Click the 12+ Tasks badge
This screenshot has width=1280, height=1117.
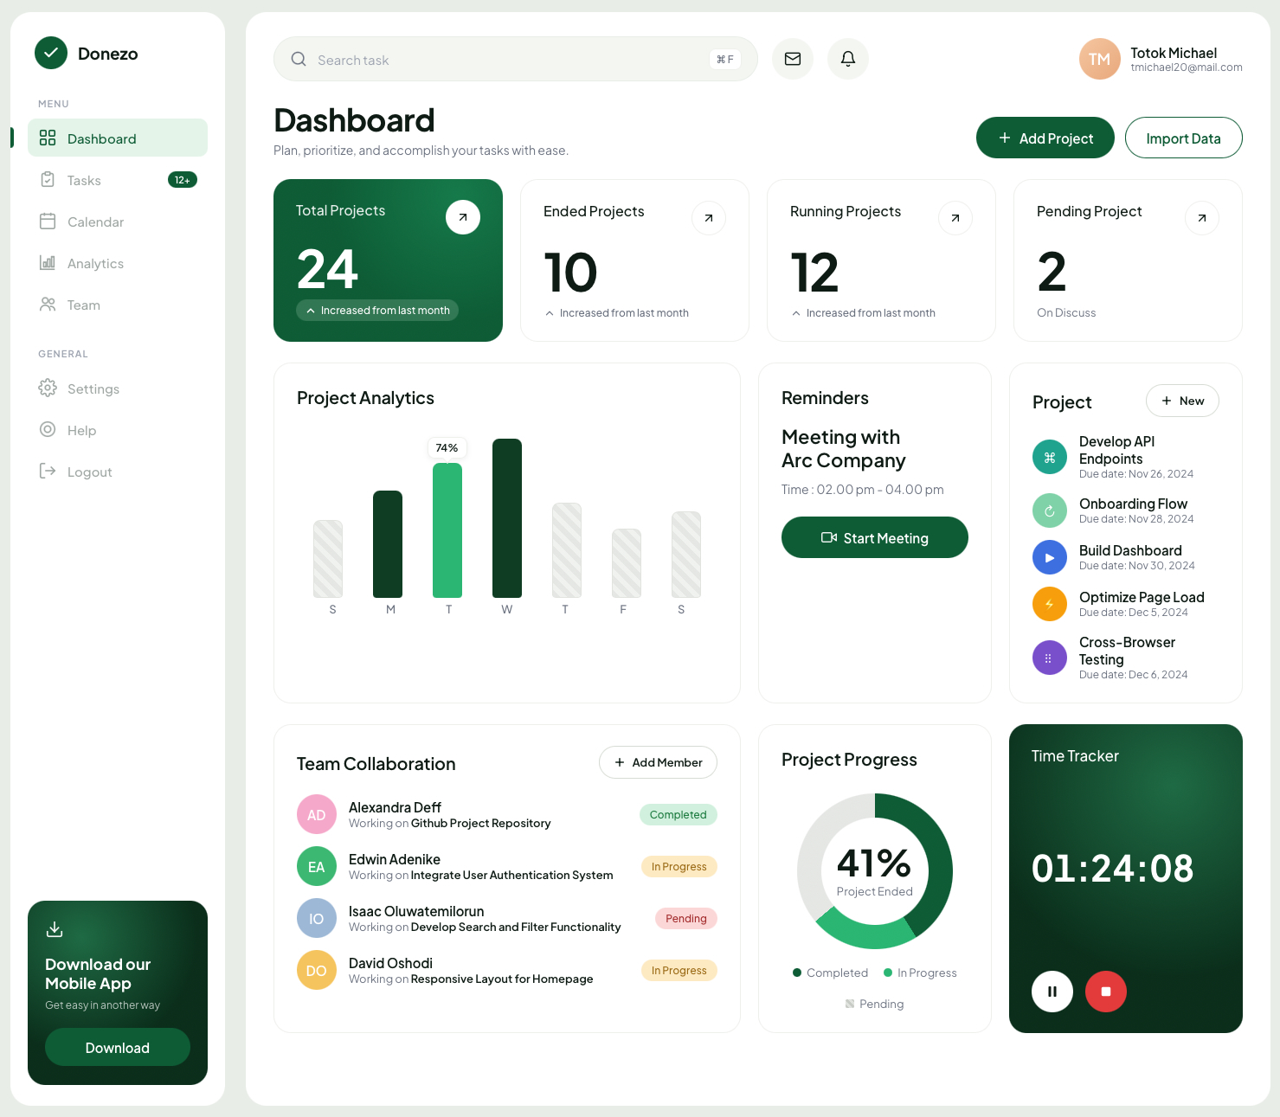pyautogui.click(x=183, y=180)
